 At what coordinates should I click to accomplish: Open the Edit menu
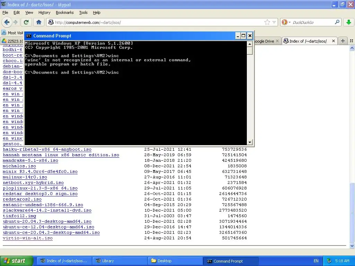point(17,13)
